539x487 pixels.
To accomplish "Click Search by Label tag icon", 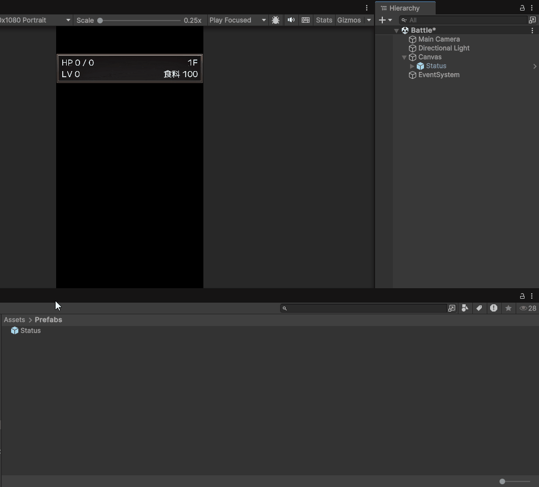I will pos(479,308).
